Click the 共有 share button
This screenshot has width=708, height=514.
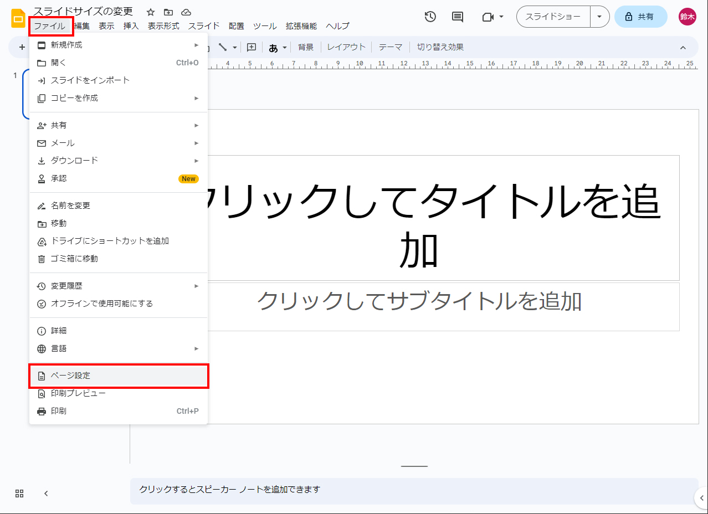(640, 17)
